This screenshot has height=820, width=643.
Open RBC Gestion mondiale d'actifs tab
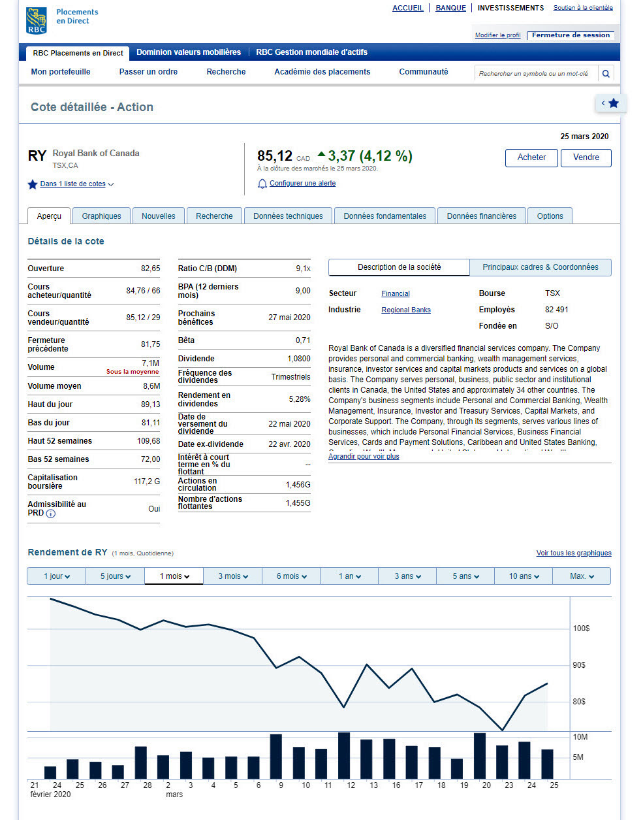[311, 52]
